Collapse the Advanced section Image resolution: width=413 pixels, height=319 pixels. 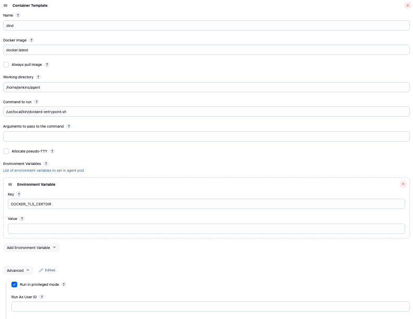point(18,270)
